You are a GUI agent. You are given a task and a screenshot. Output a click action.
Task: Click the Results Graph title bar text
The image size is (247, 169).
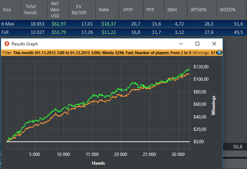click(x=25, y=44)
